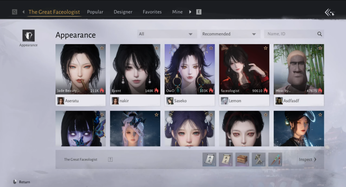Favorite the Event card star
This screenshot has width=346, height=187.
pyautogui.click(x=156, y=48)
